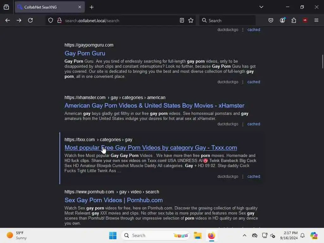Screen dimensions: 324x243
Task: Bookmark this page with star
Action: (x=191, y=21)
